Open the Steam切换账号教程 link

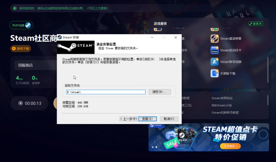pyautogui.click(x=225, y=112)
